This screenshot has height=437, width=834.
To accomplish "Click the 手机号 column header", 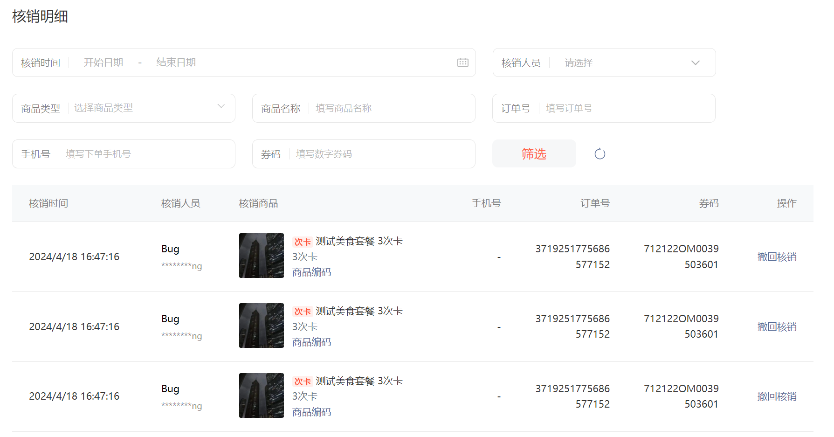I will 486,203.
